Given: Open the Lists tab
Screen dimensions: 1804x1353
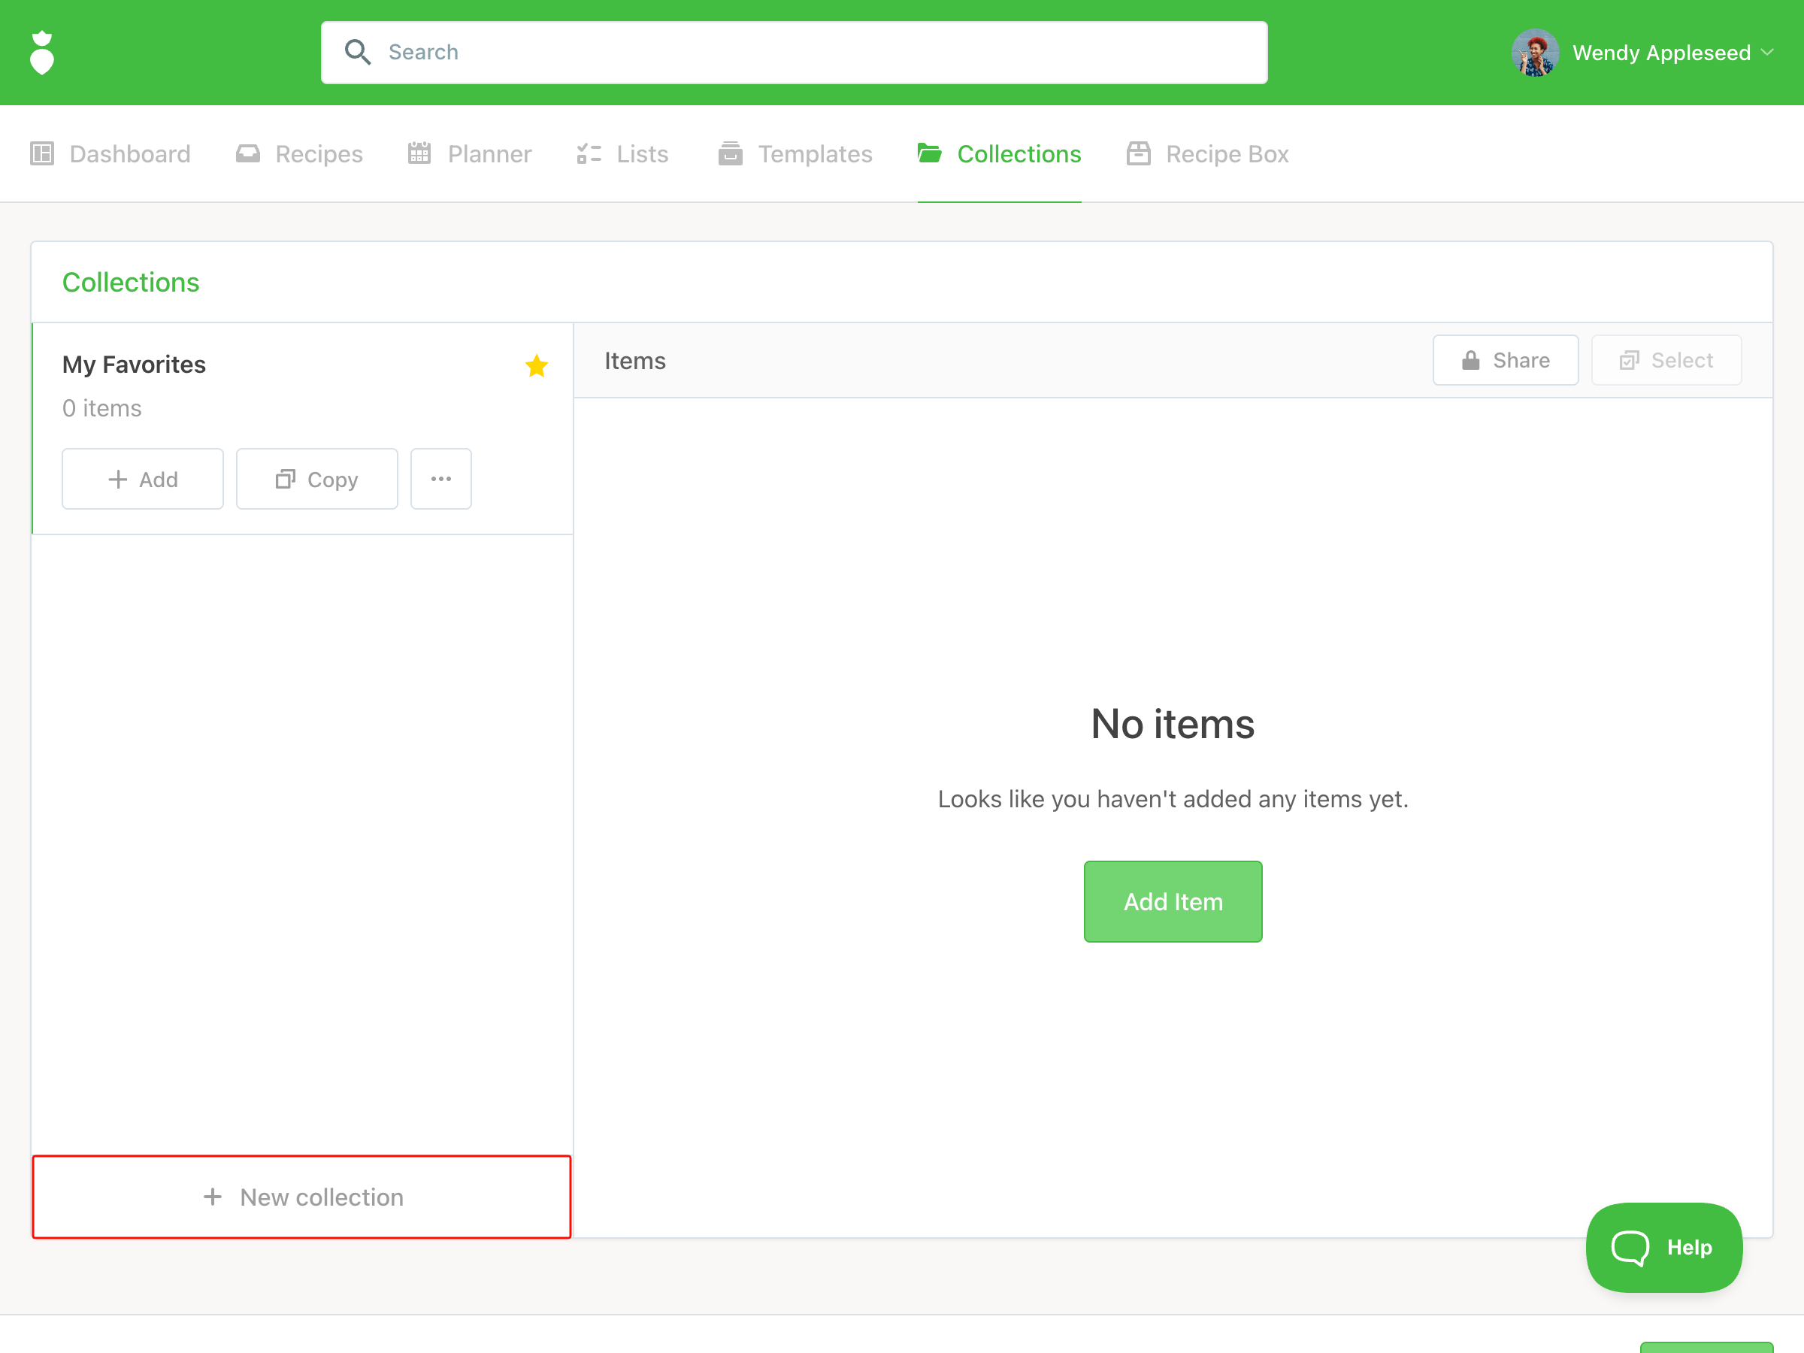Looking at the screenshot, I should (623, 154).
